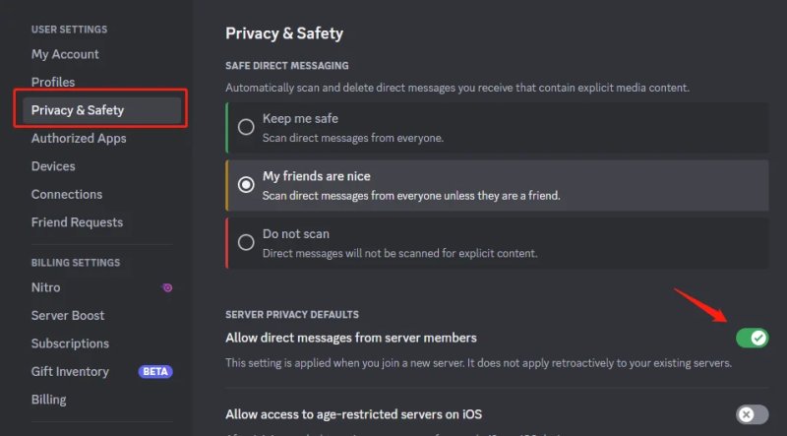Click the BETA badge next to Gift Inventory

155,372
